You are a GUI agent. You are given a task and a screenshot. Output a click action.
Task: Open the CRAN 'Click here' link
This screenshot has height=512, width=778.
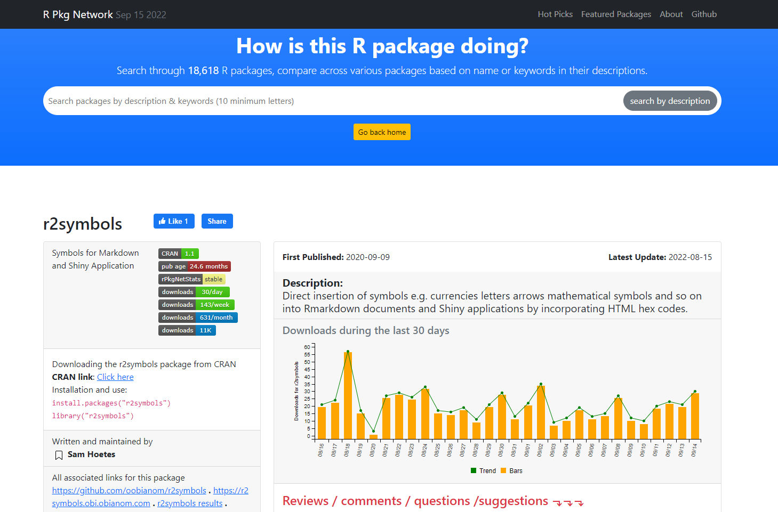click(115, 377)
